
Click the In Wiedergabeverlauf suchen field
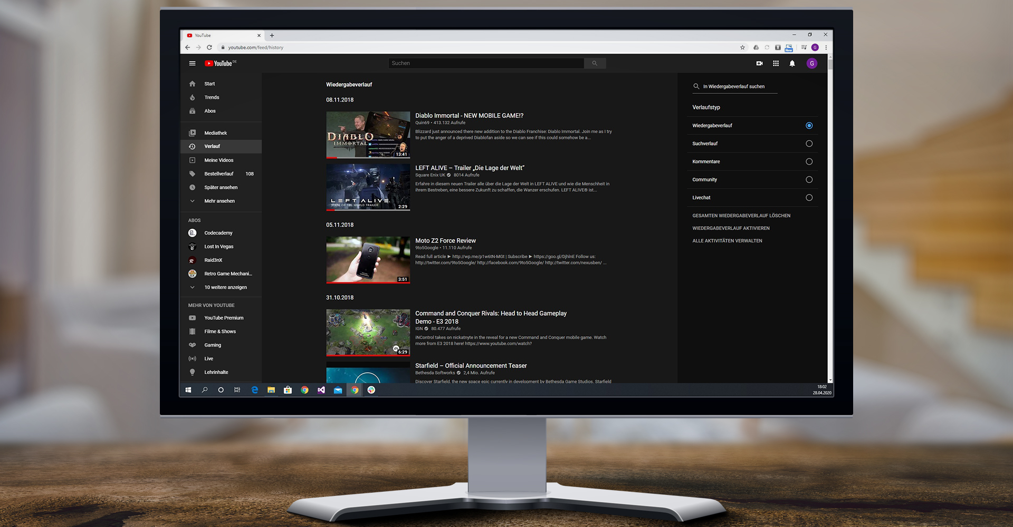tap(734, 86)
